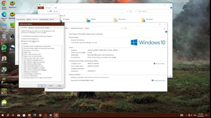Open Downloads folder in This PC window
Viewport: 211px width, 118px height.
point(147,20)
